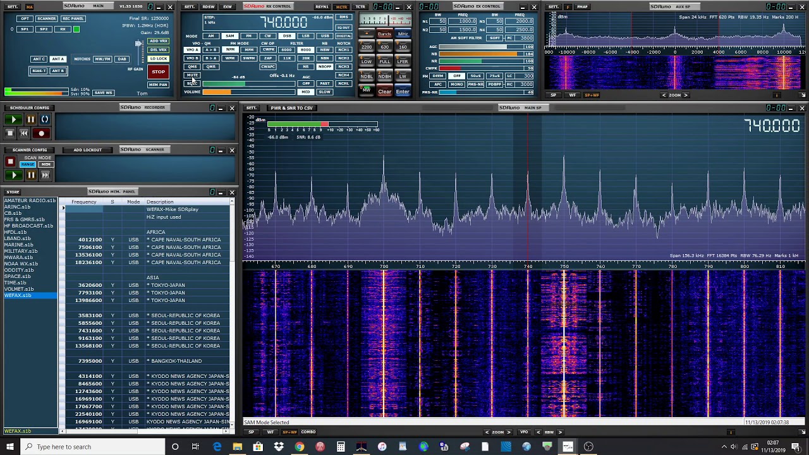Zoom out the Main SP spectrum
The height and width of the screenshot is (455, 809).
487,432
